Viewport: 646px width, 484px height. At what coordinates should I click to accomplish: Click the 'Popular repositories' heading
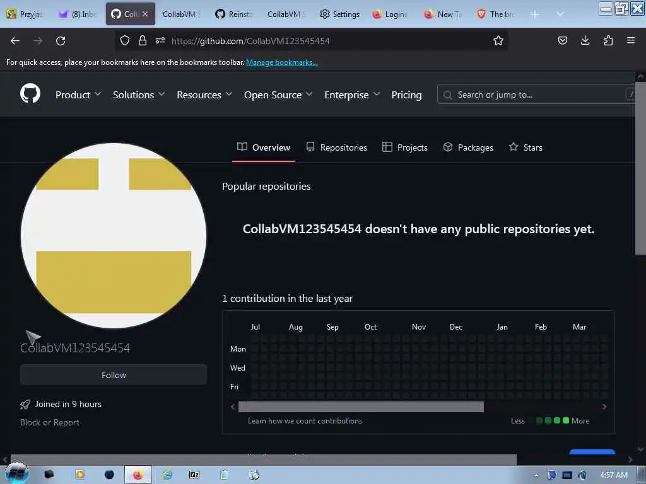coord(266,187)
